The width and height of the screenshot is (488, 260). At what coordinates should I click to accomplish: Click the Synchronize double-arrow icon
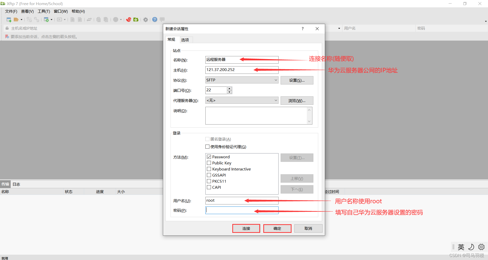[89, 20]
